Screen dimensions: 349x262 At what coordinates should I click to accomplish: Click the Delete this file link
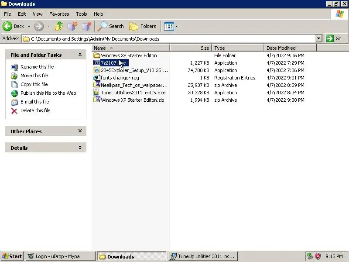[35, 110]
